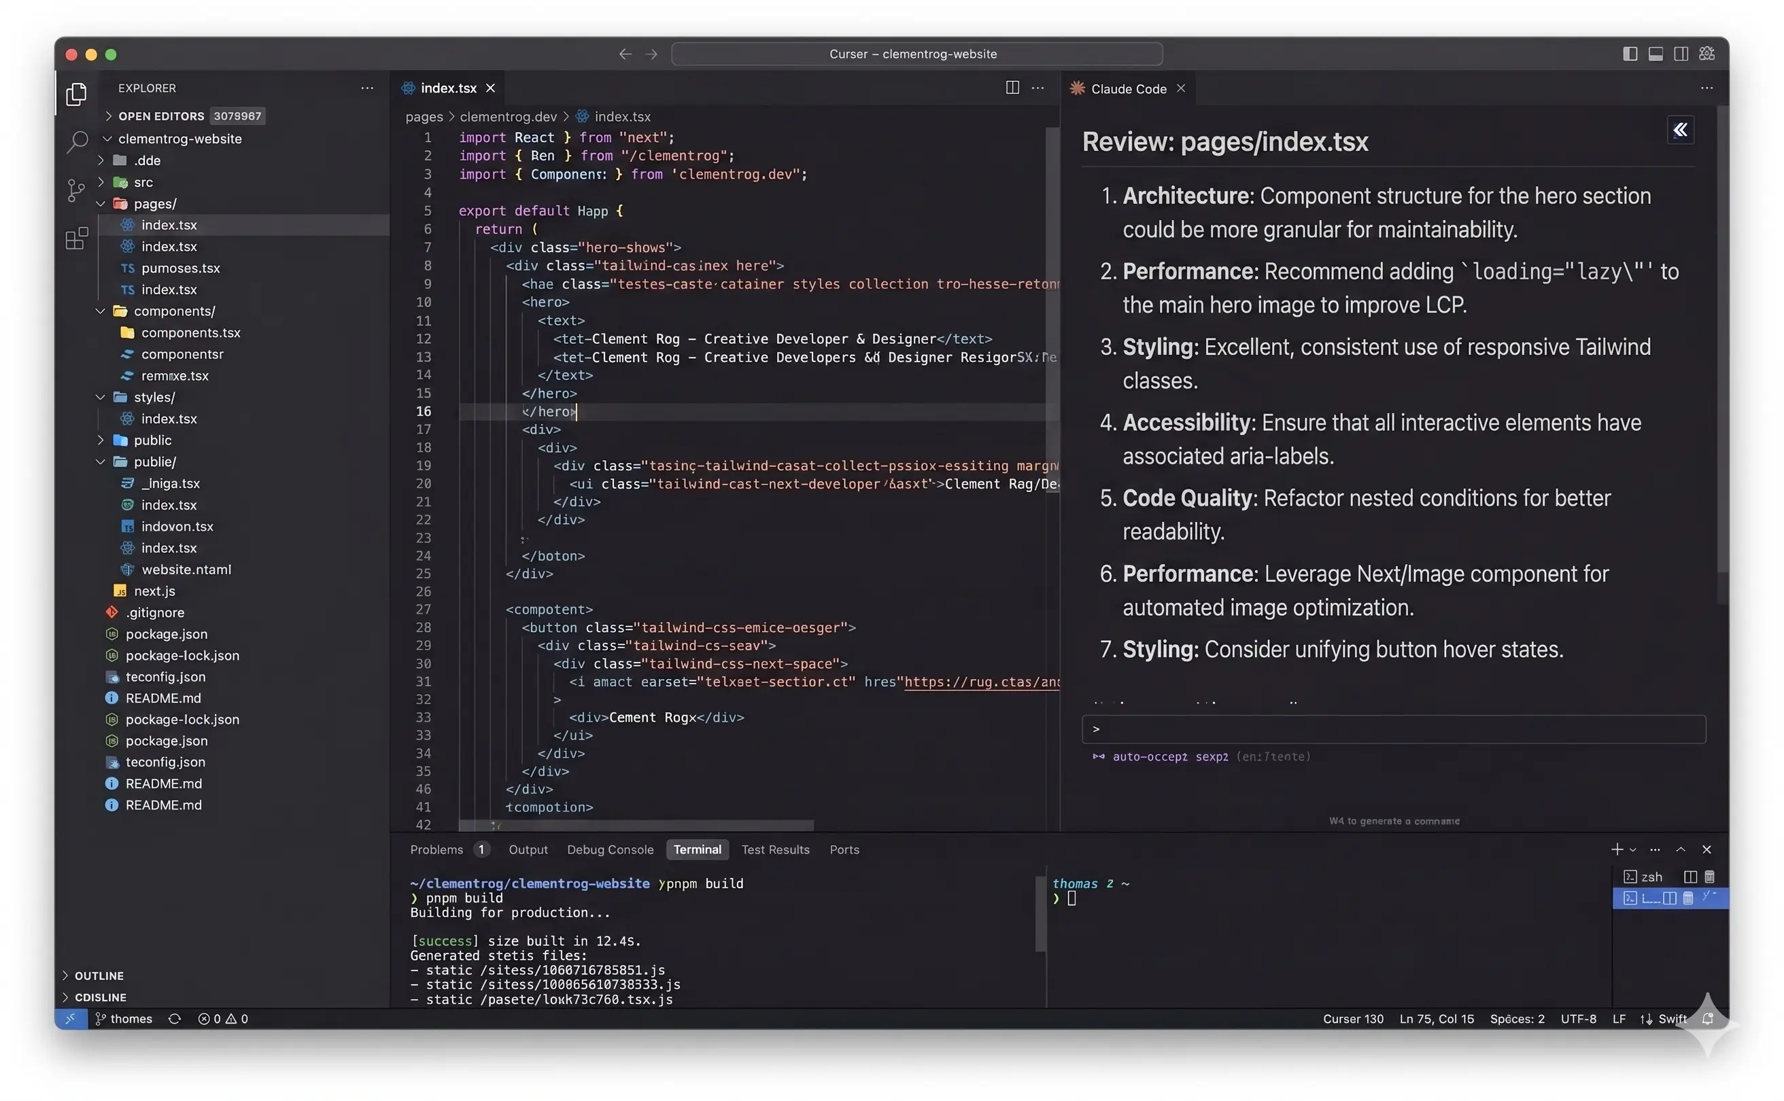Open the Source Control view icon
The height and width of the screenshot is (1101, 1784).
[x=77, y=190]
